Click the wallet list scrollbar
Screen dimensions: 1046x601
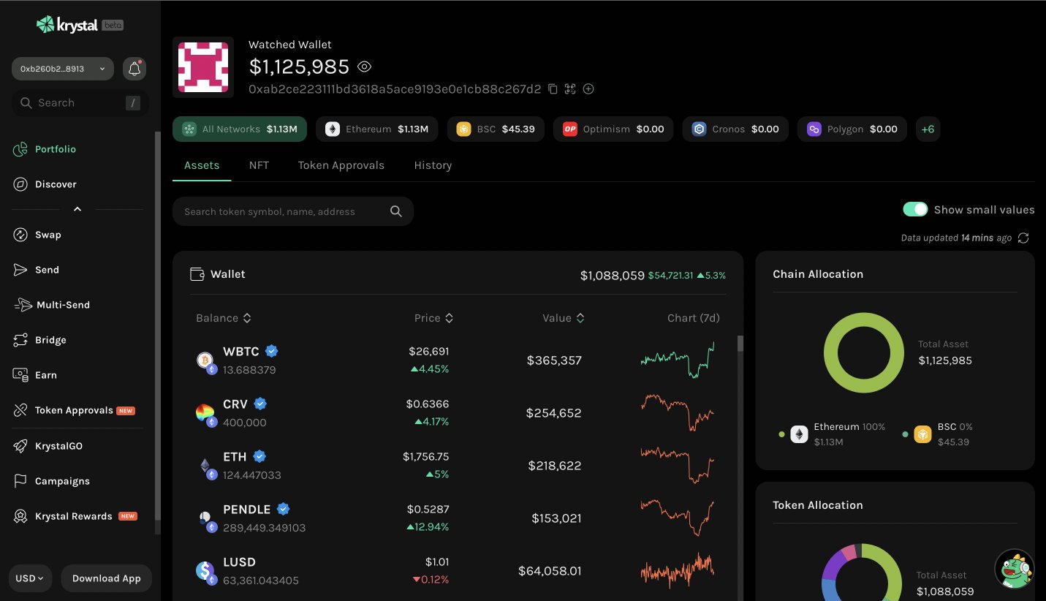click(x=740, y=344)
